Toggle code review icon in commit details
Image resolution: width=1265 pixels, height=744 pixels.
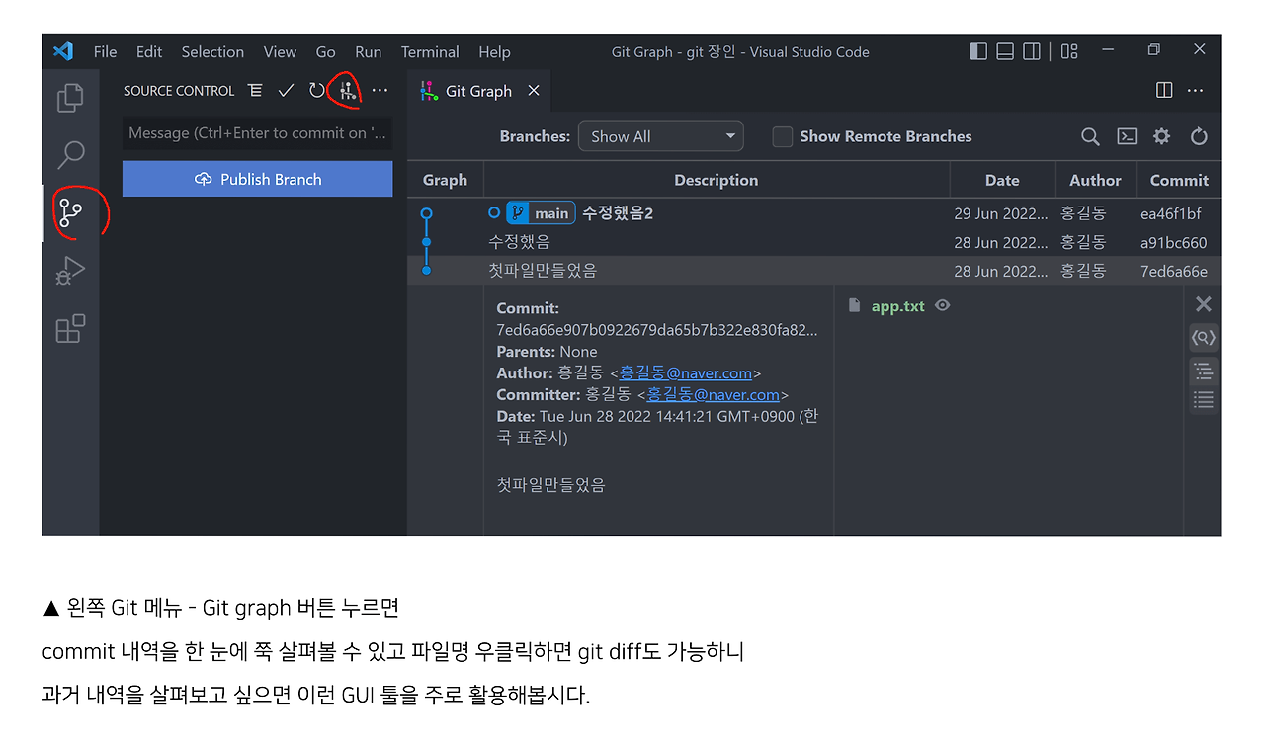tap(1203, 337)
